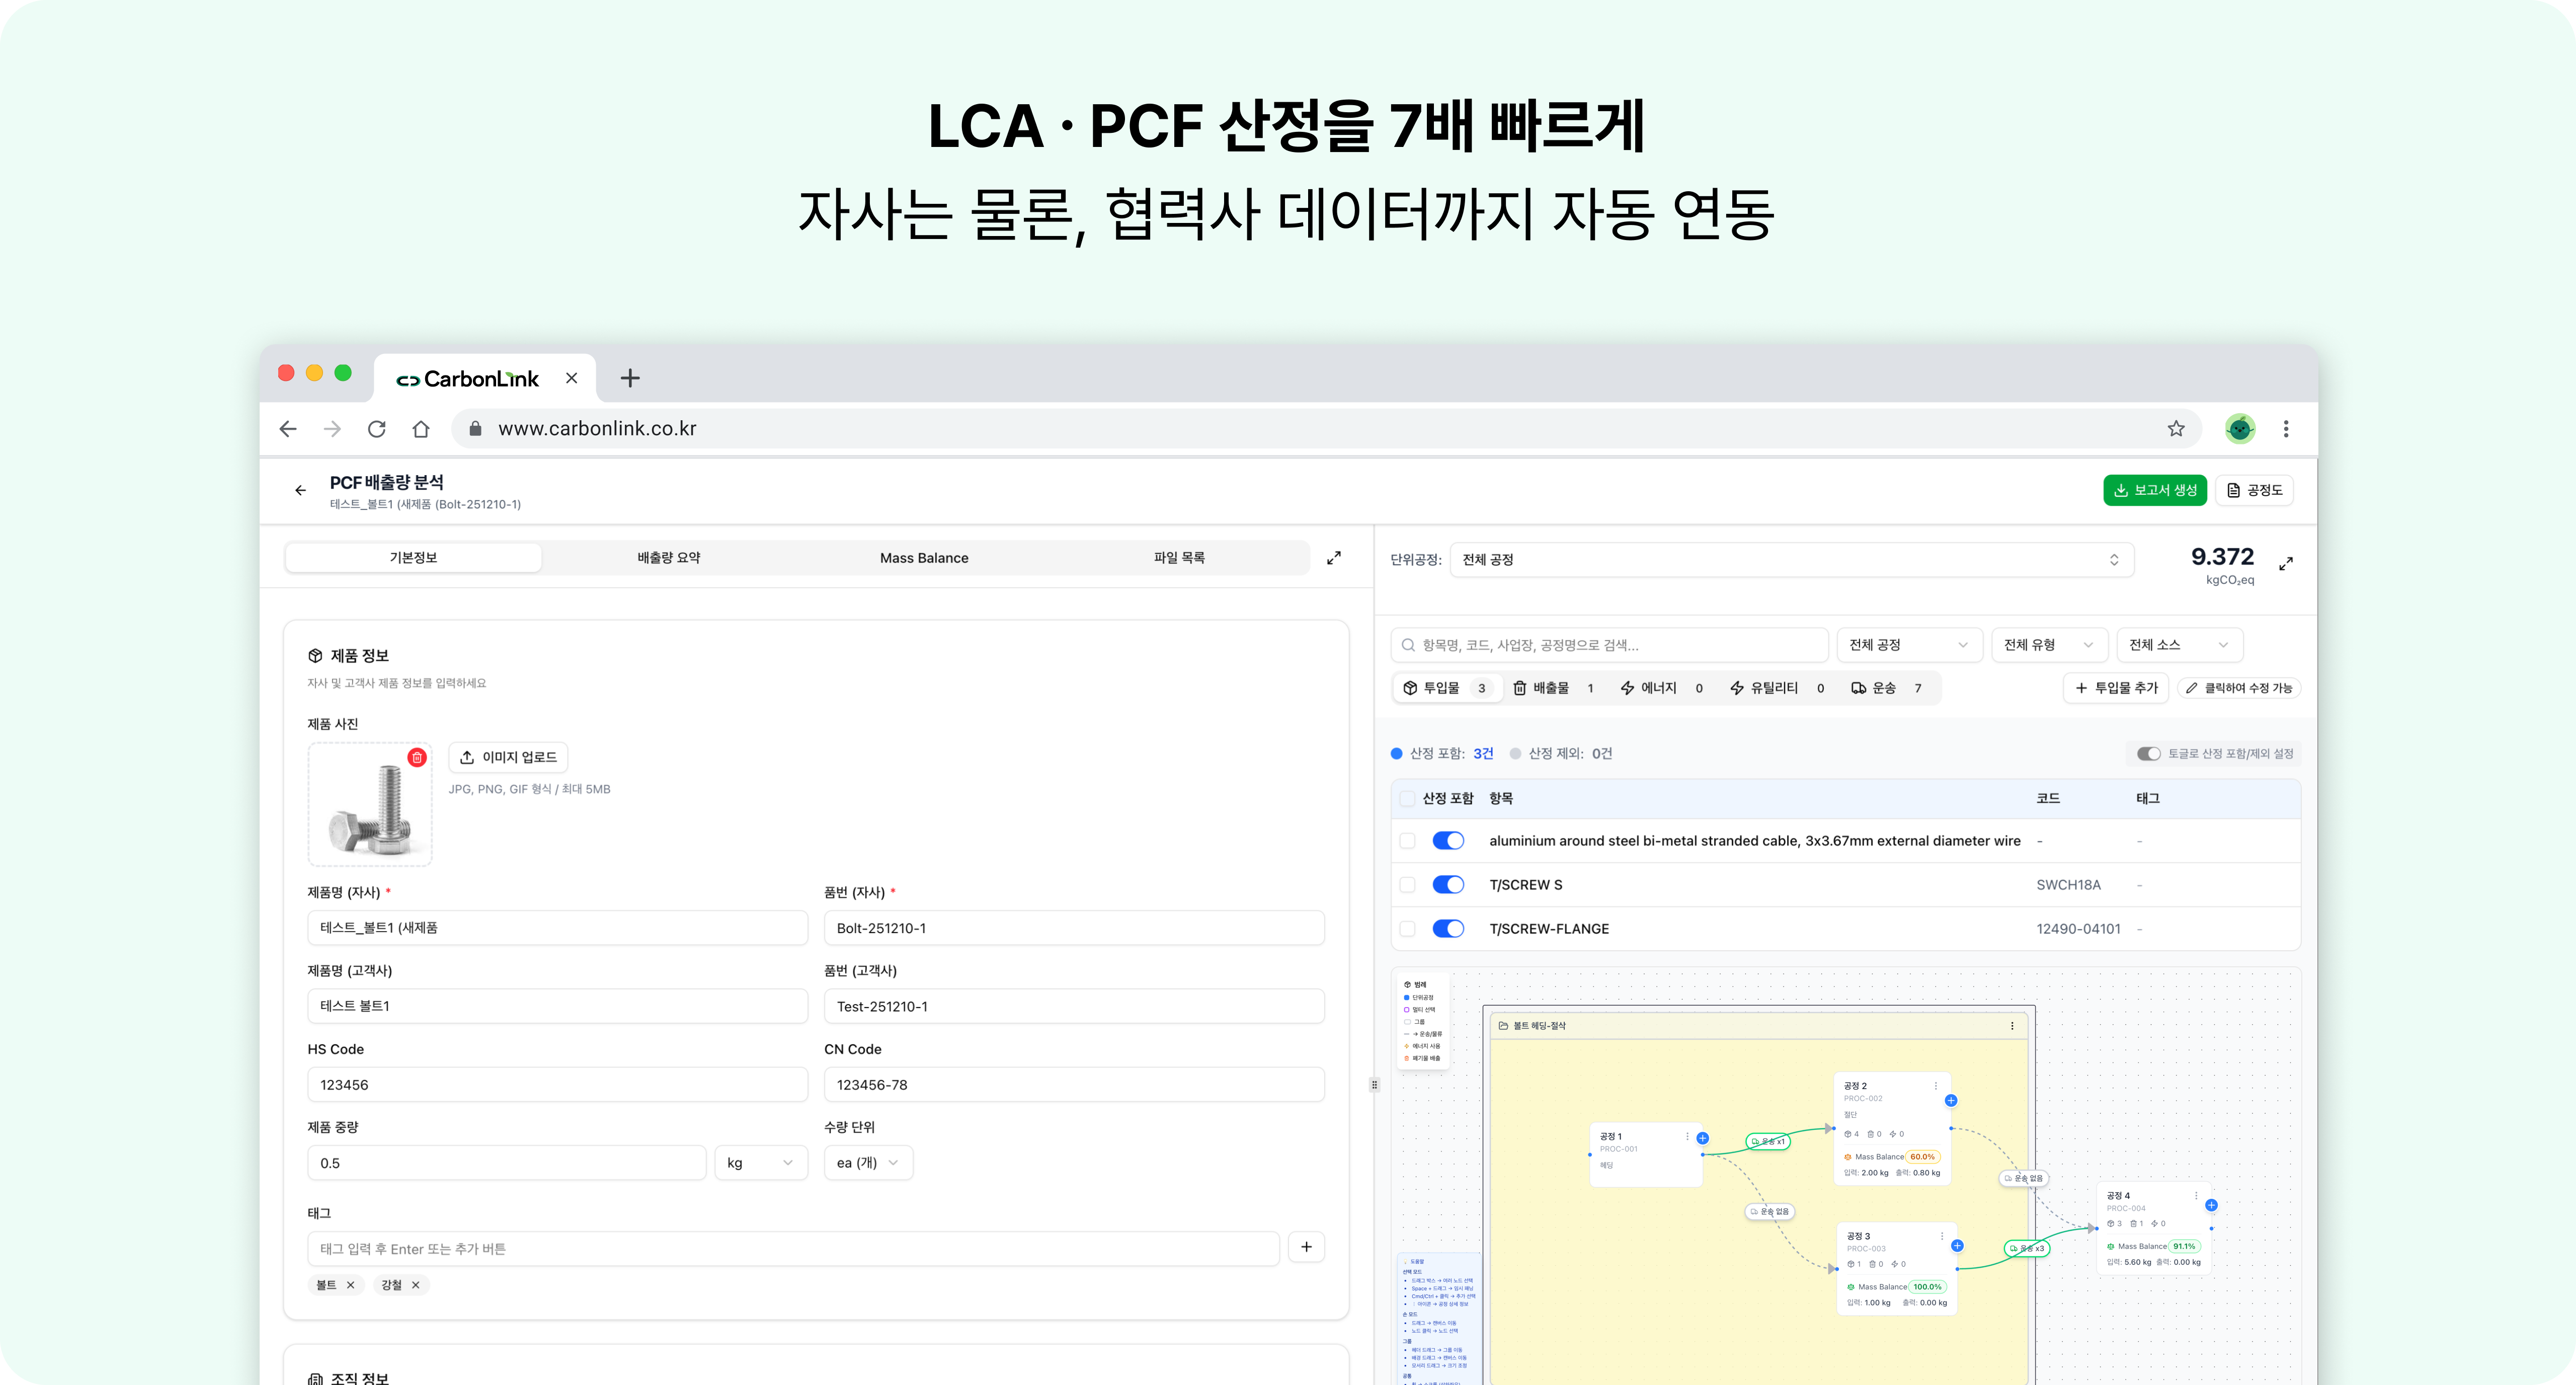Select the 배출물 category tab
The width and height of the screenshot is (2576, 1385).
[1552, 688]
